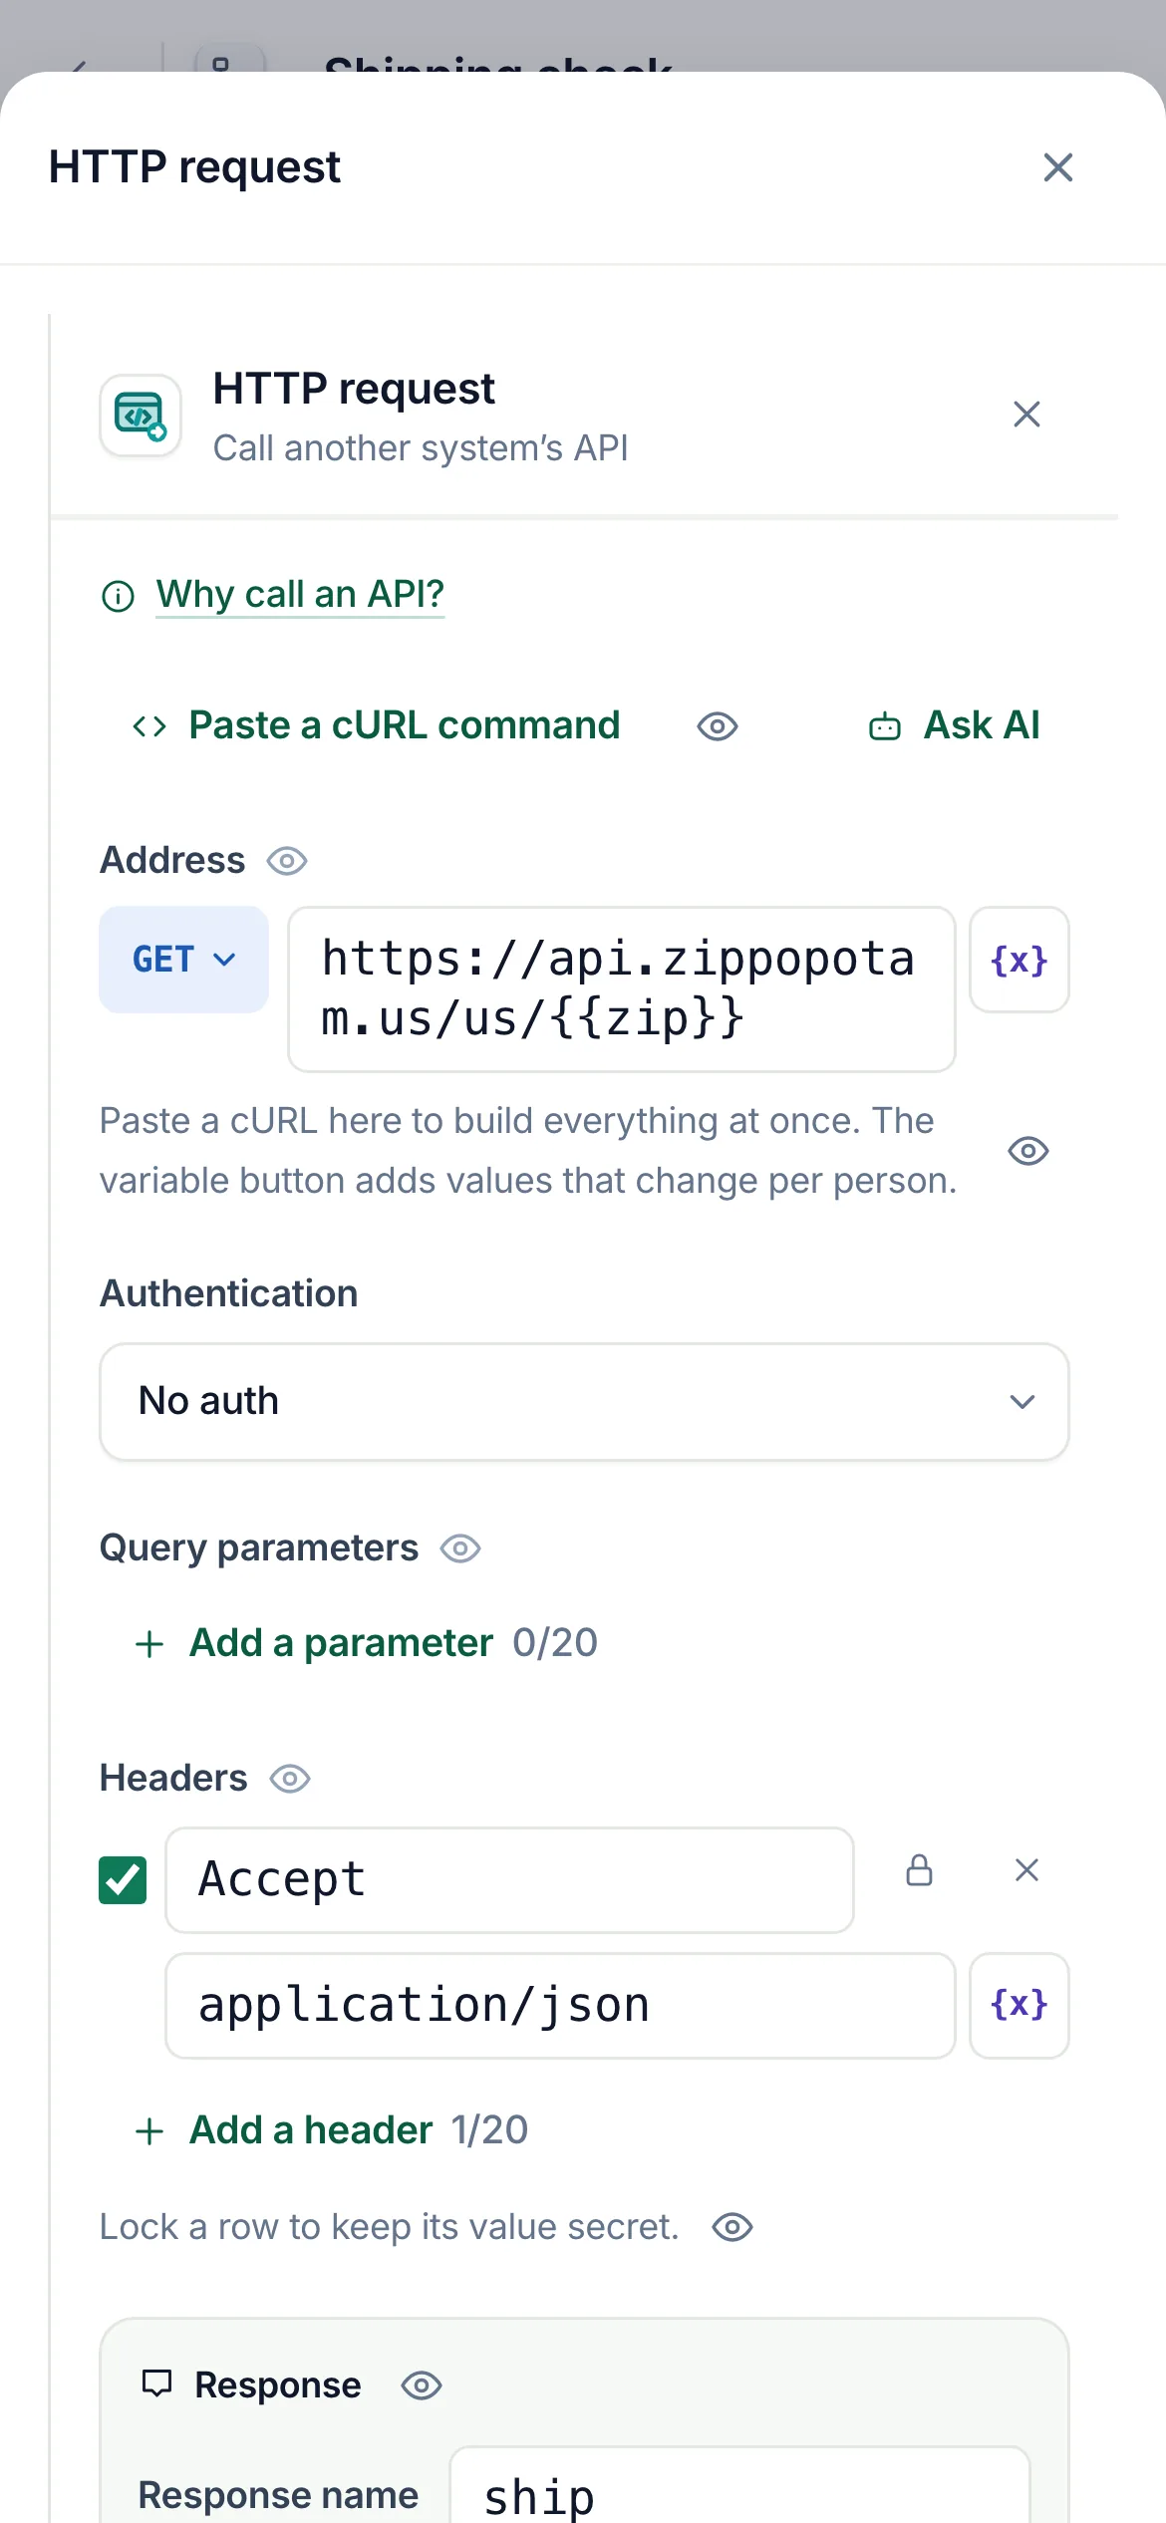
Task: Toggle eye icon beside Query parameters
Action: pyautogui.click(x=460, y=1548)
